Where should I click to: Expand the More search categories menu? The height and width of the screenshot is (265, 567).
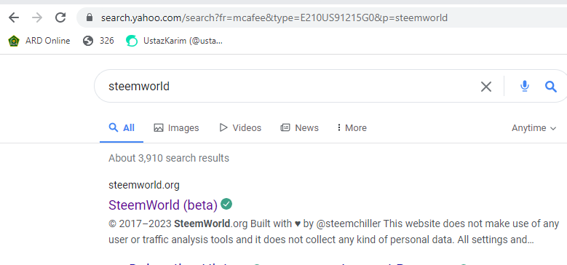tap(352, 127)
